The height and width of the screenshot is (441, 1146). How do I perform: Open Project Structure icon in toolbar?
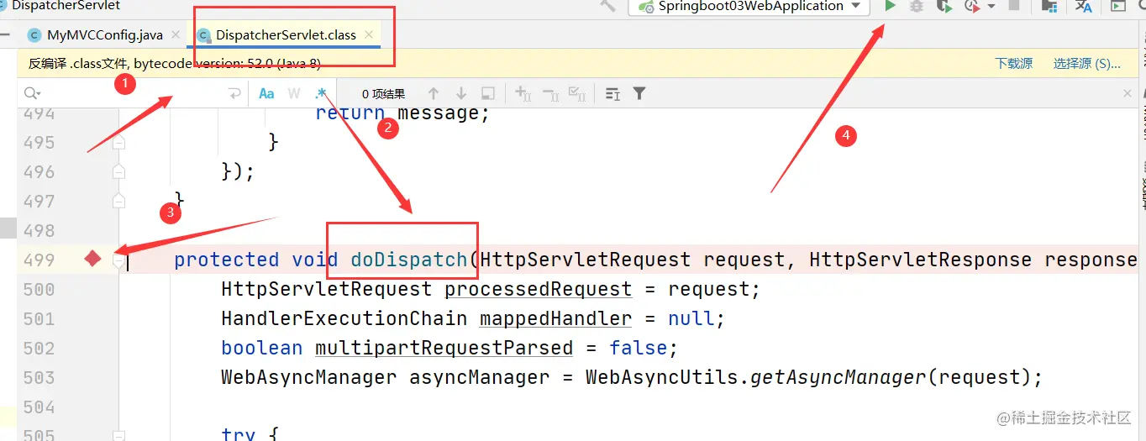pos(1049,6)
